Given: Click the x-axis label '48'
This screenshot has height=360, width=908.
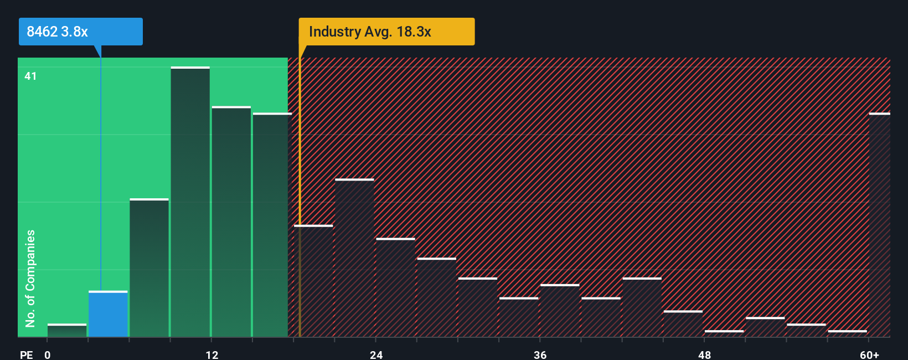Looking at the screenshot, I should 705,354.
